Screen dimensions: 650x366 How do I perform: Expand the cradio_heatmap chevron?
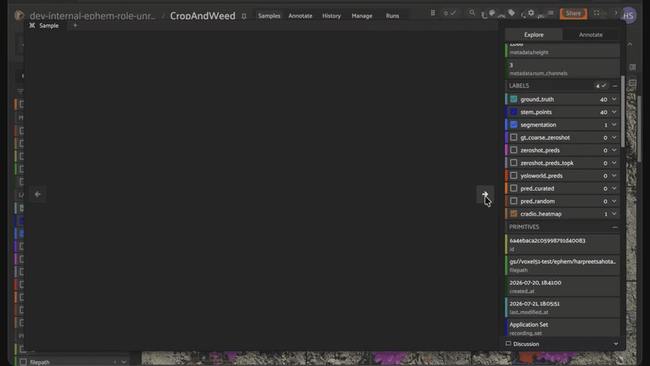[x=614, y=214]
